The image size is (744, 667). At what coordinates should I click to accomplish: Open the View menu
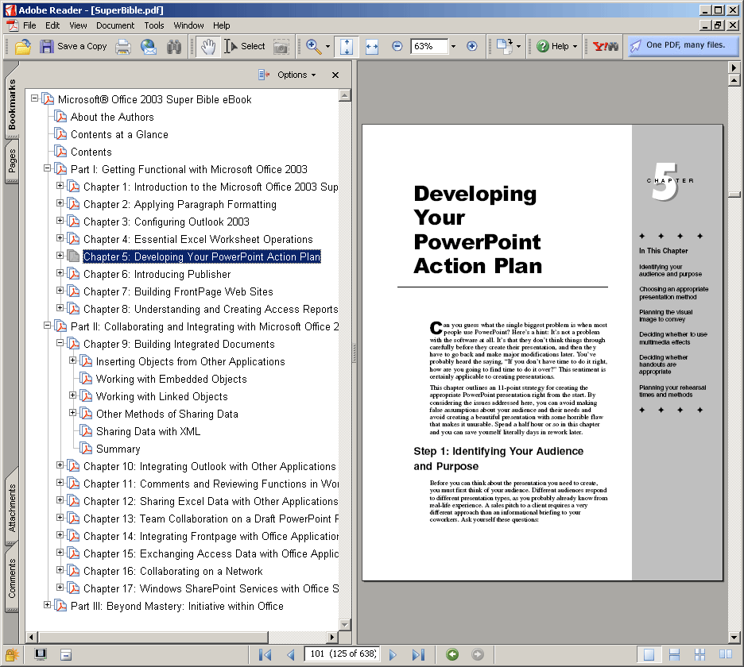[78, 25]
